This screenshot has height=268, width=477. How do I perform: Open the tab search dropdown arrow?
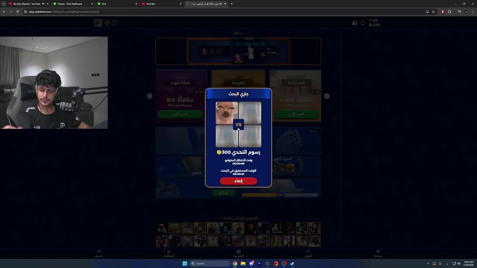(x=4, y=4)
